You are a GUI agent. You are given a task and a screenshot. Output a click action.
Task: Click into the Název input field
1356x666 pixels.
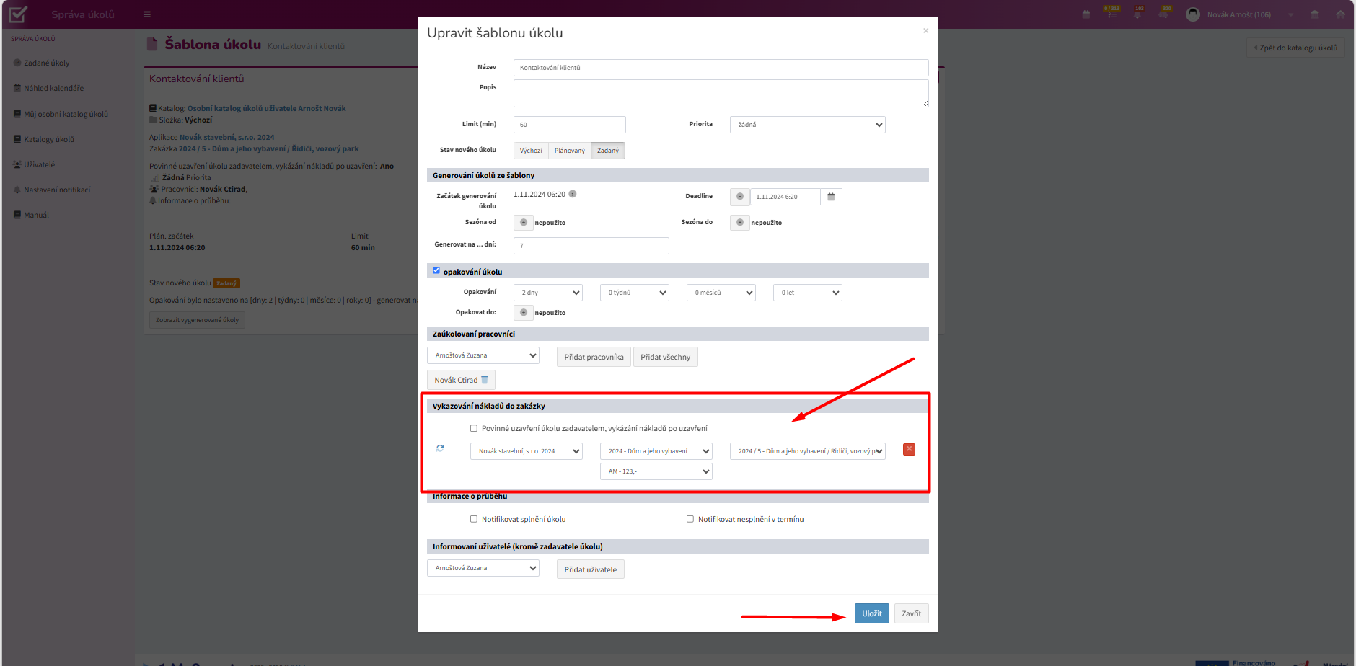721,68
